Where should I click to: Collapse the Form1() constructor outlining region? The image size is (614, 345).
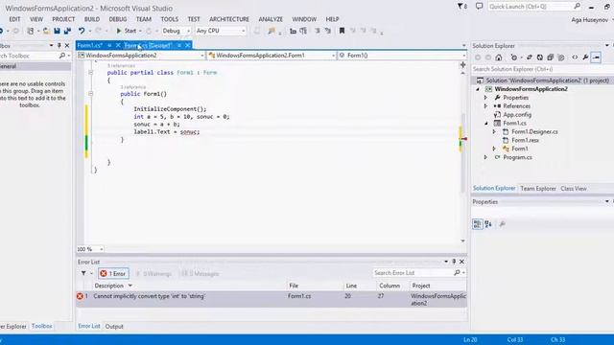click(x=90, y=94)
